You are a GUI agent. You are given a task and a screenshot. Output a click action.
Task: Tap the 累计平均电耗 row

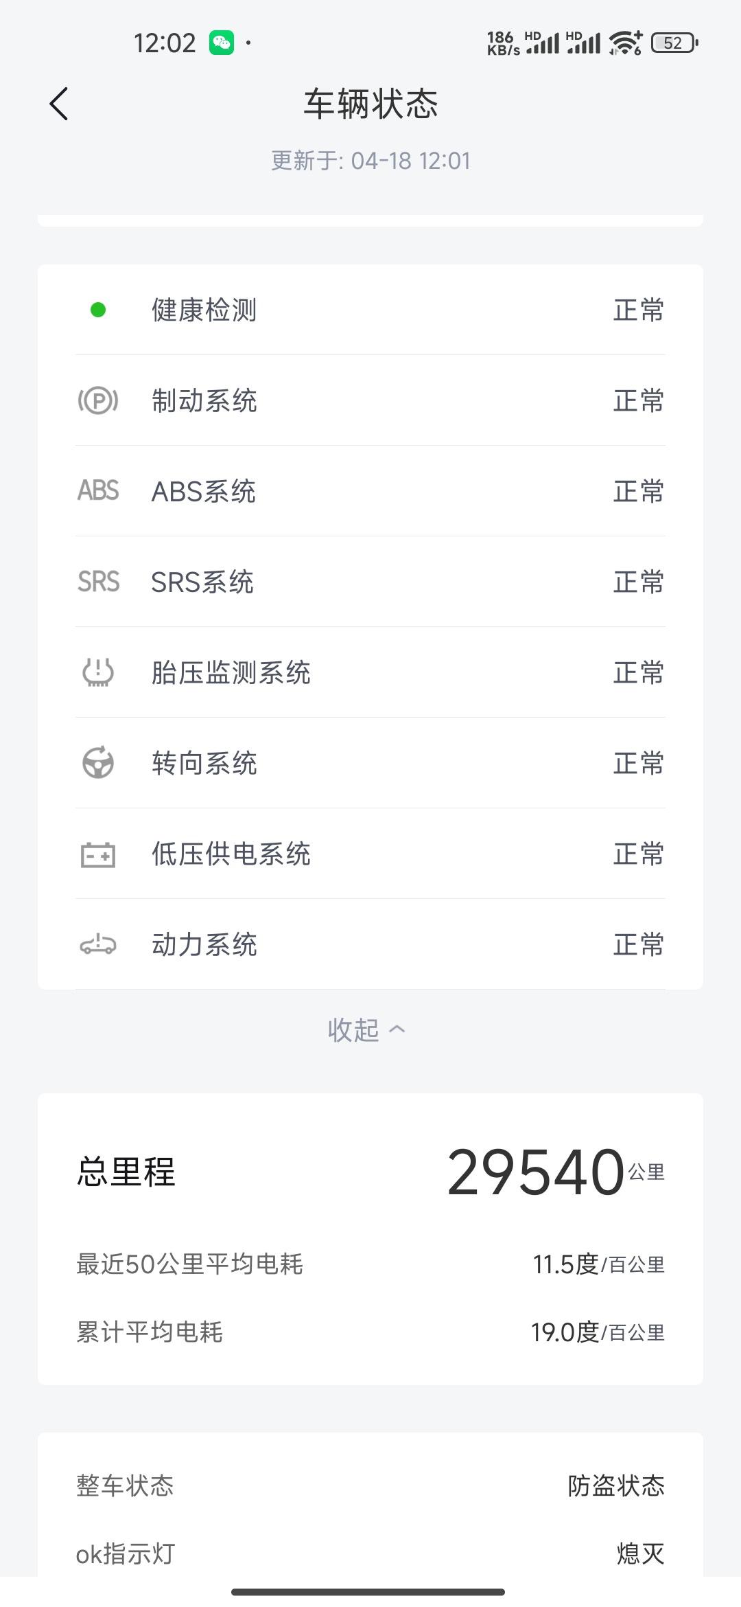[x=370, y=1332]
